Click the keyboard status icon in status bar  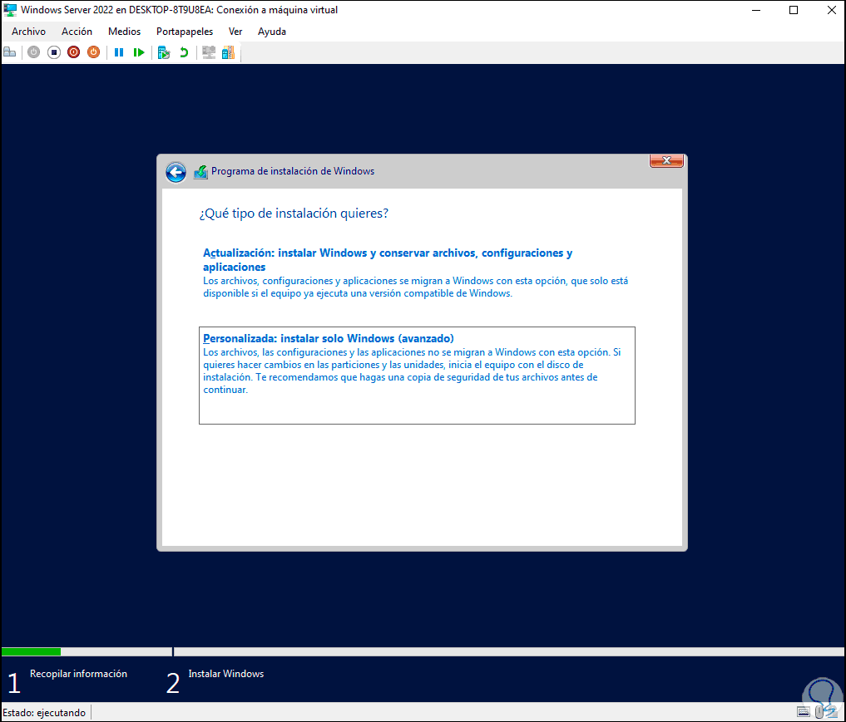pyautogui.click(x=804, y=712)
